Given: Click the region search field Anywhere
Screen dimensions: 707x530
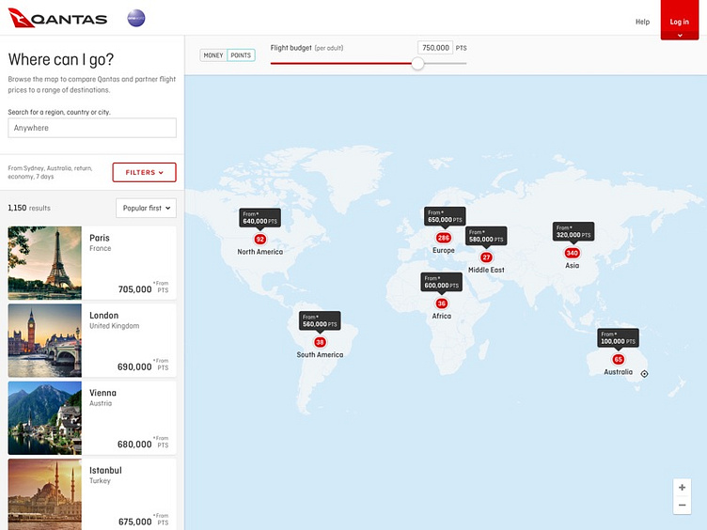Looking at the screenshot, I should click(92, 128).
